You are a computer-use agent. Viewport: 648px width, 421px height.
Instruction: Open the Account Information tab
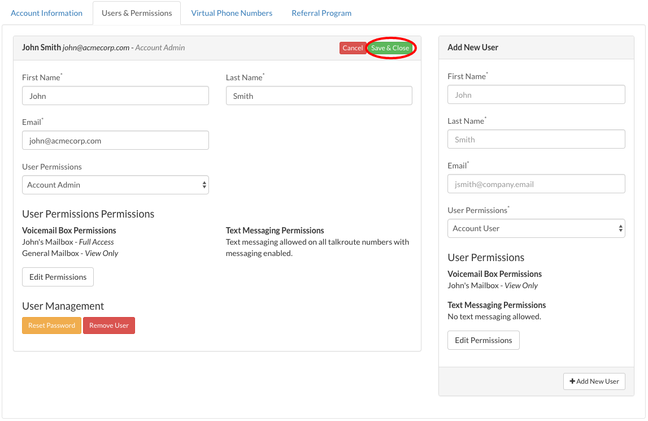46,13
